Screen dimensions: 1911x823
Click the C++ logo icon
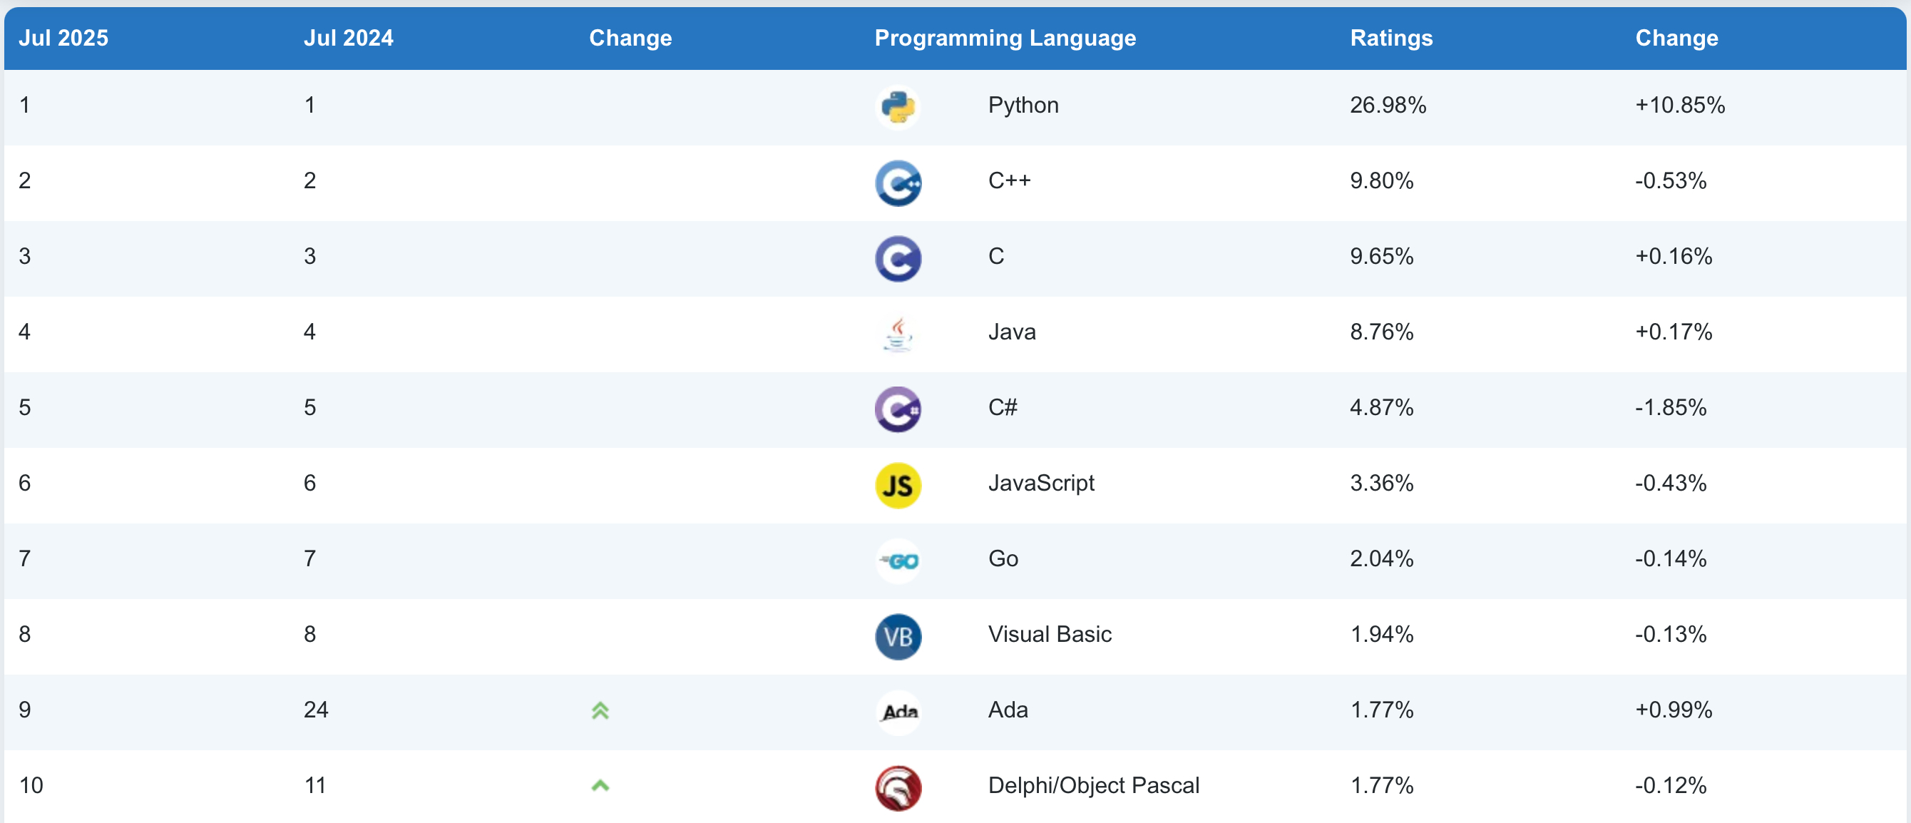pyautogui.click(x=898, y=183)
